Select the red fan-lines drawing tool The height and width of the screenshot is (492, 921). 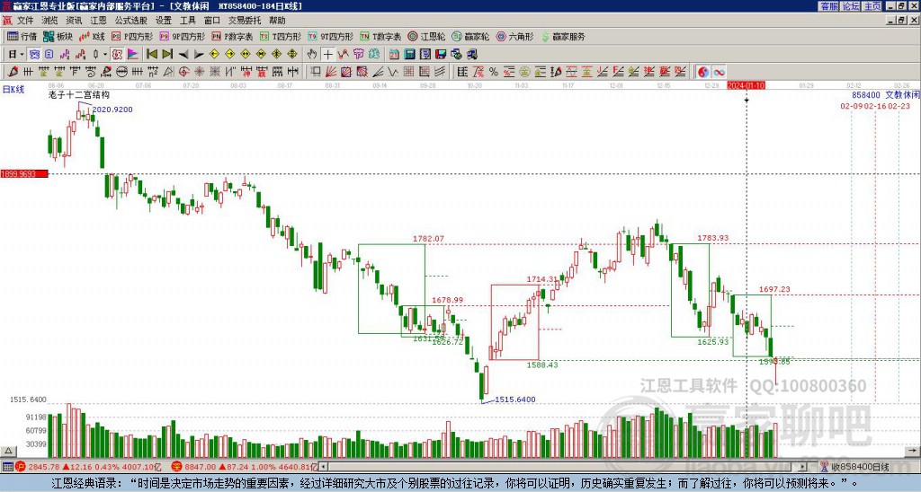[331, 72]
